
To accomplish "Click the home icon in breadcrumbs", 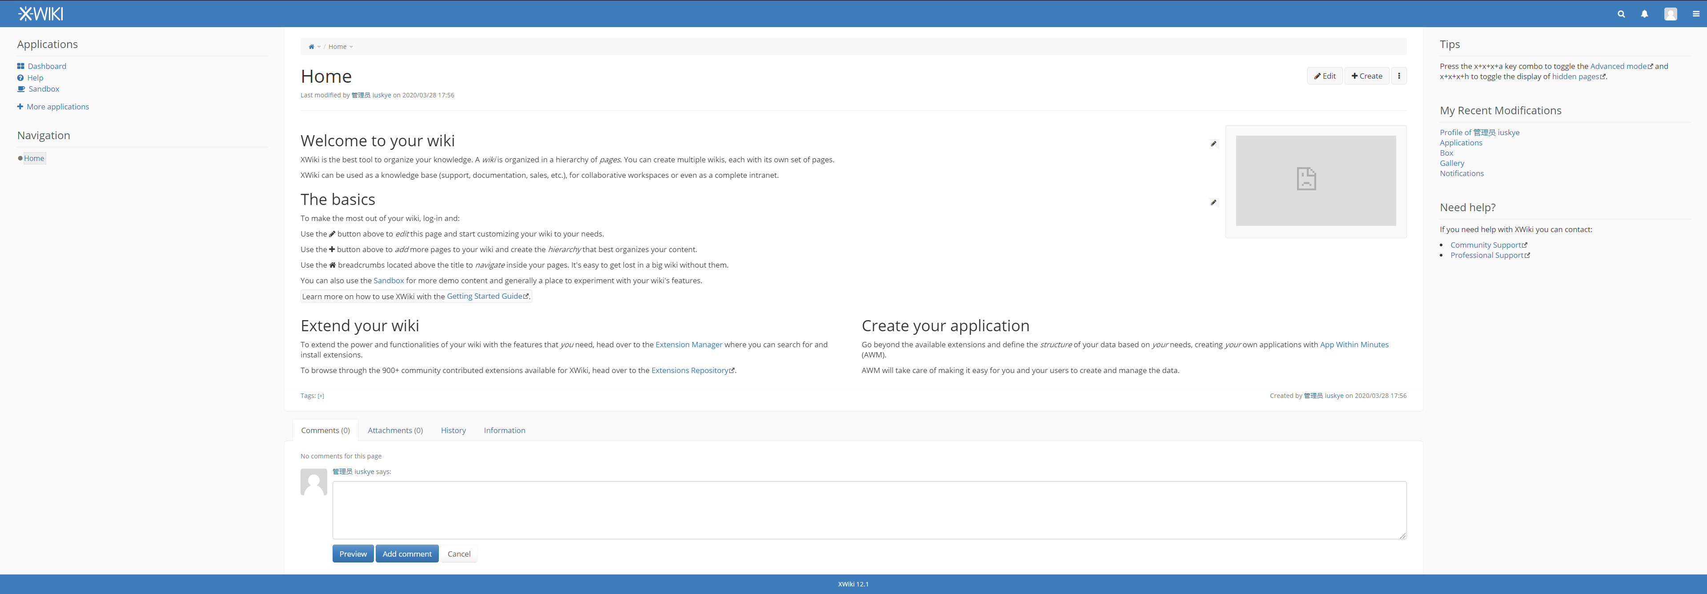I will click(311, 47).
